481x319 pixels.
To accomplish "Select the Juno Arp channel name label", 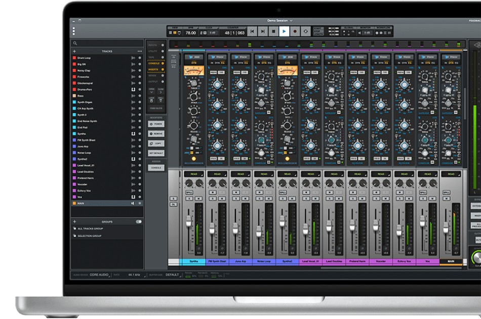I will click(240, 261).
